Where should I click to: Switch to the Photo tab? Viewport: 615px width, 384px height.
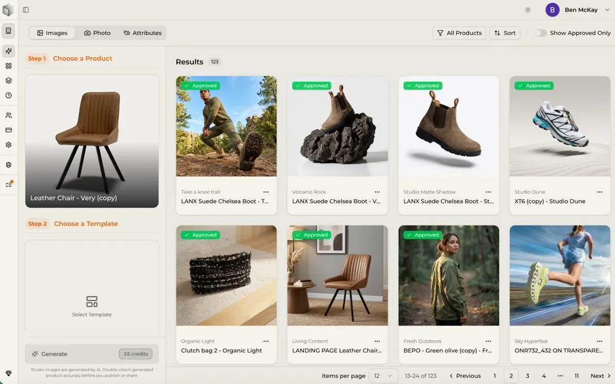(97, 33)
